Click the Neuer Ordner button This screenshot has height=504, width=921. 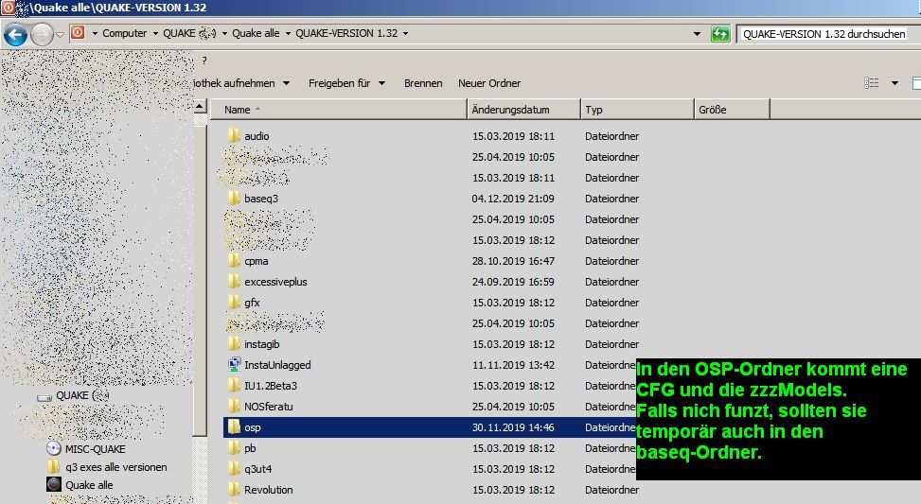(489, 83)
